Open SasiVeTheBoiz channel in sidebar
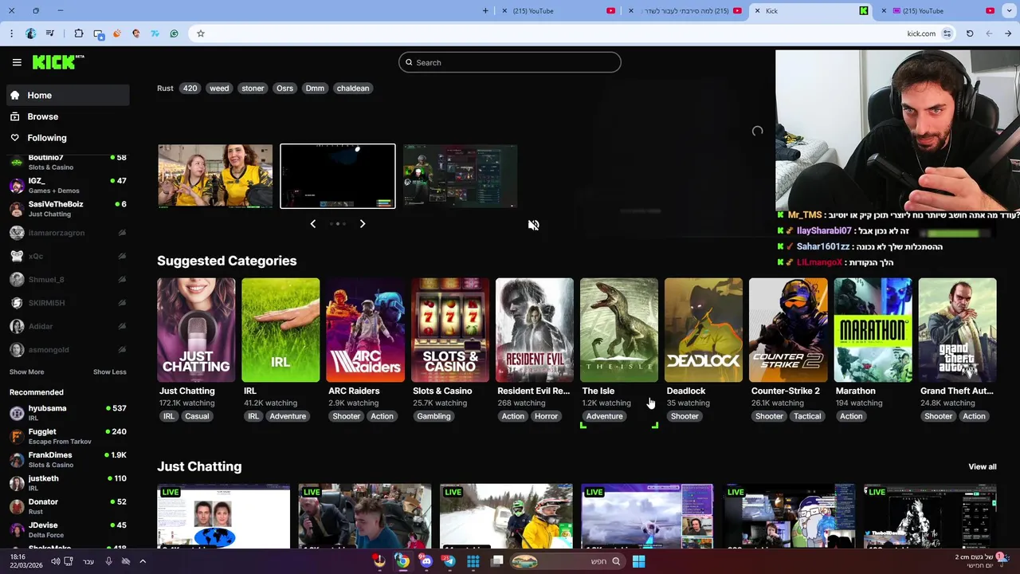This screenshot has width=1020, height=574. coord(68,209)
